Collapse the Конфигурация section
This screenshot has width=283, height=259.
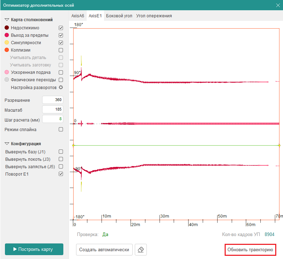click(7, 144)
